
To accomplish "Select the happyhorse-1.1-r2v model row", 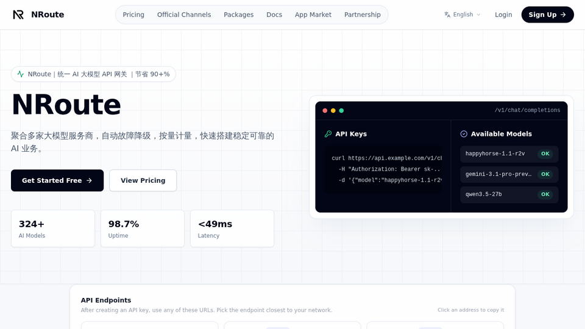I will (509, 154).
